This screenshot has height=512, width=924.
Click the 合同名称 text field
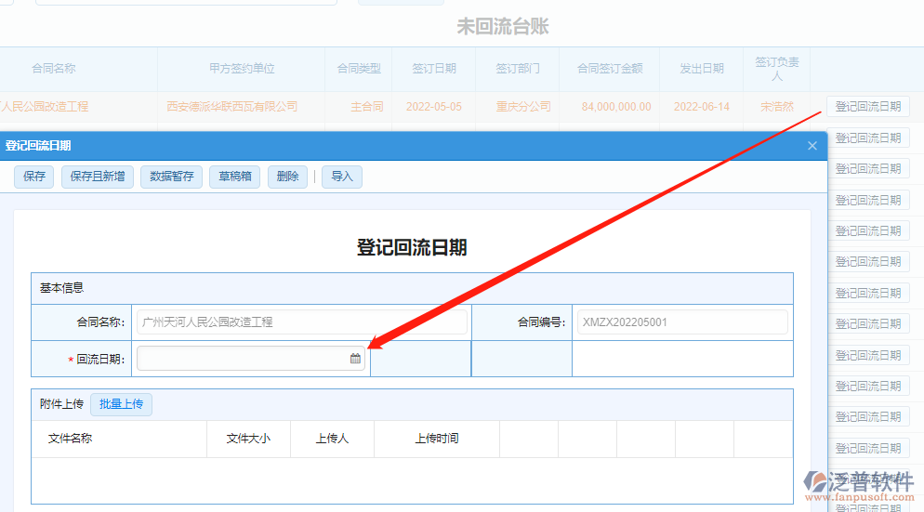(301, 322)
